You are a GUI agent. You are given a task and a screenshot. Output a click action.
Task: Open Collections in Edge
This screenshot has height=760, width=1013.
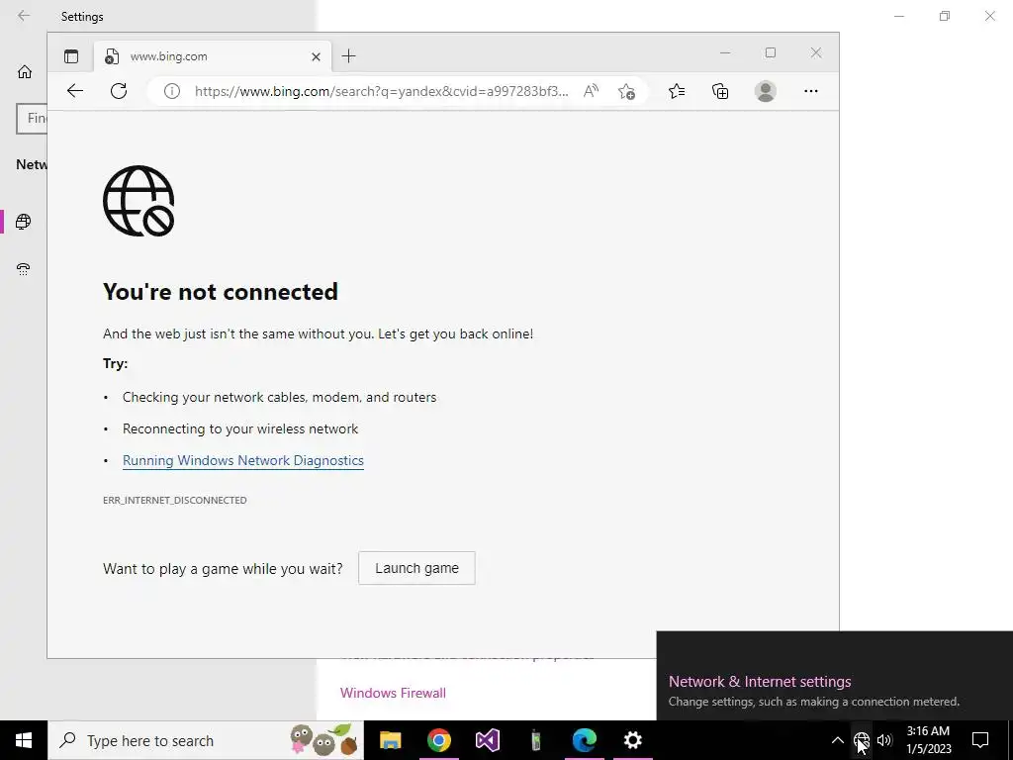(720, 91)
